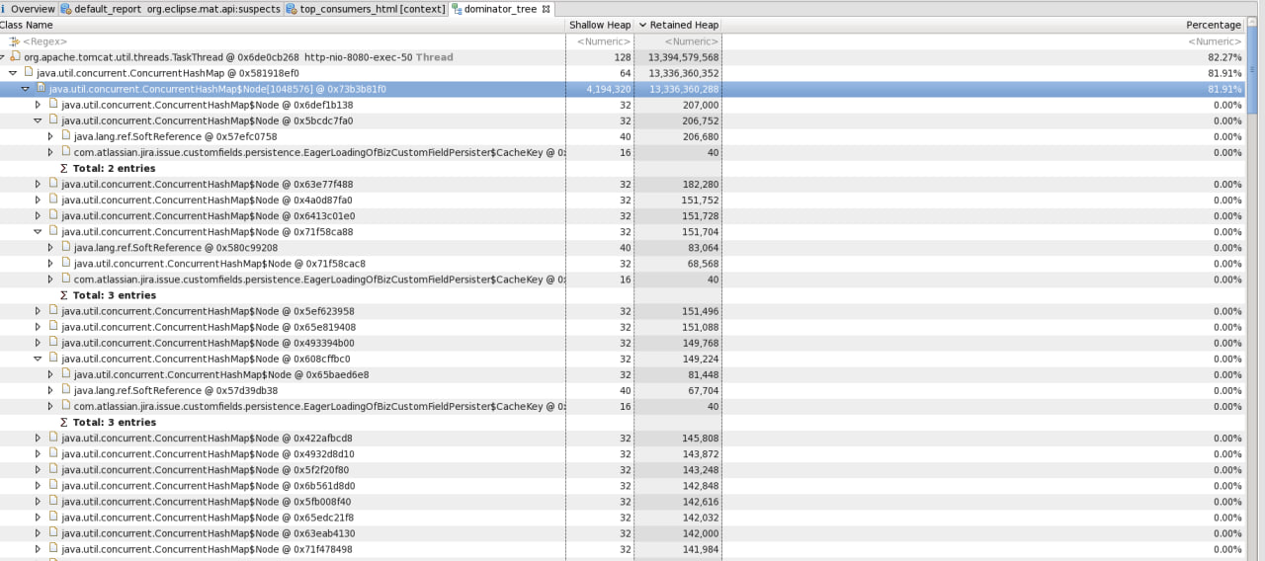Expand Node 0x65baed6e8
This screenshot has width=1265, height=561.
click(x=50, y=374)
